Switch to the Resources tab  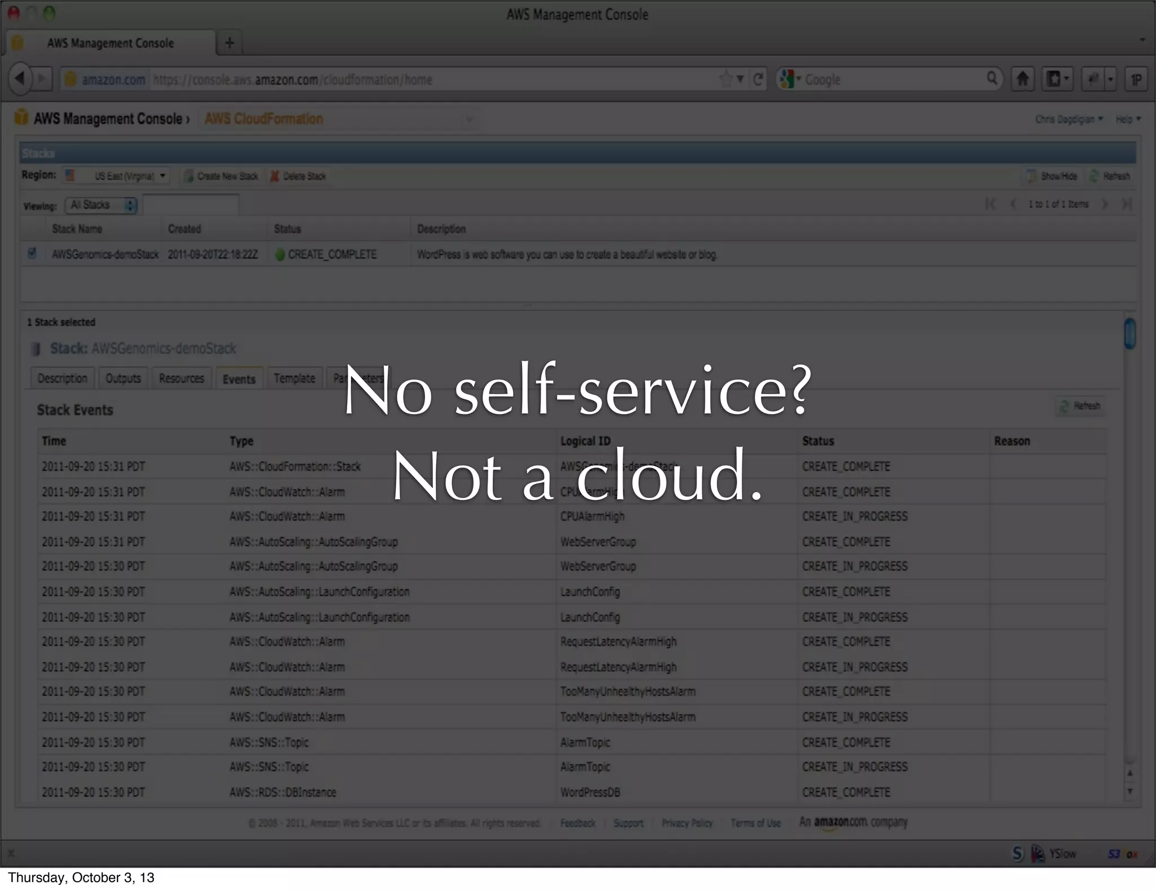coord(181,378)
